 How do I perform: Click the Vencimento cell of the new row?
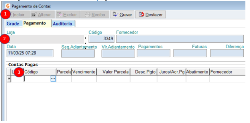[84, 79]
